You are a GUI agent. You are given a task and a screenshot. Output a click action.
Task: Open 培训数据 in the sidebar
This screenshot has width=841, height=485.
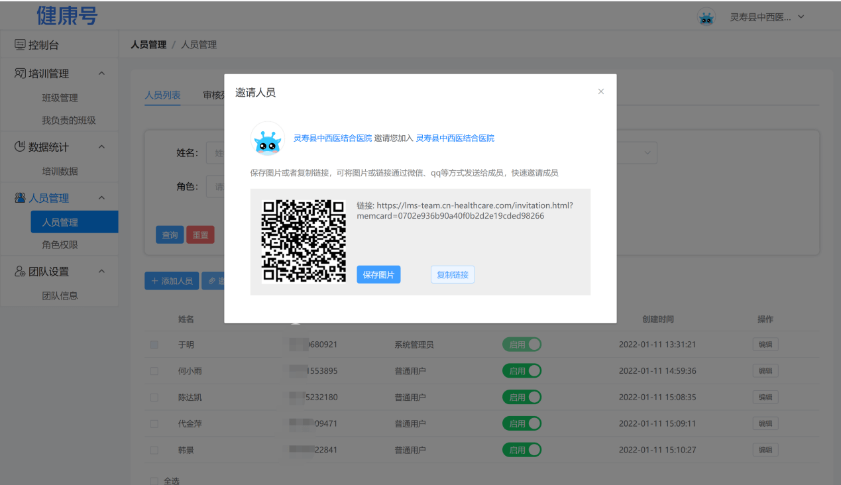tap(60, 171)
